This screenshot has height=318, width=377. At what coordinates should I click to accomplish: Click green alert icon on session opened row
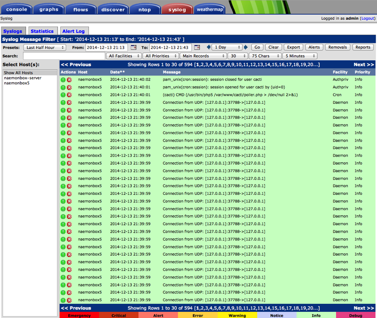[x=63, y=87]
